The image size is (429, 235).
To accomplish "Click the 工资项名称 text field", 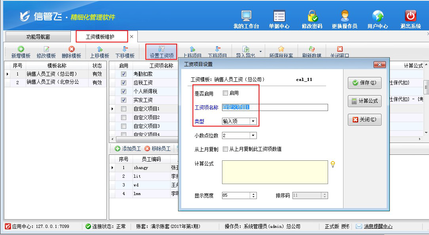I will (275, 107).
